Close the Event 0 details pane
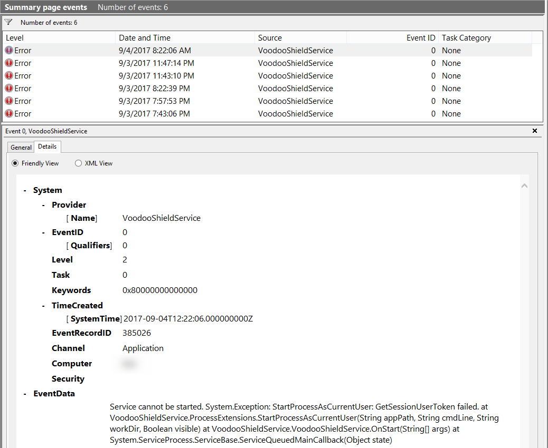548x448 pixels. point(534,131)
